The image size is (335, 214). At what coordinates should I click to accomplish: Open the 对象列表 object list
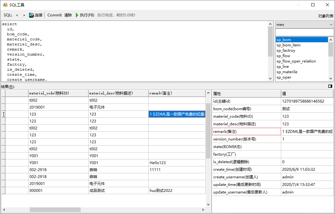[x=326, y=16]
